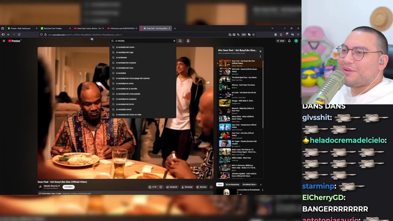
Task: Open the Crear menu button
Action: click(281, 41)
